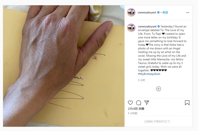This screenshot has width=198, height=131.
Task: Click the envelope photo in the post
Action: pos(64,66)
